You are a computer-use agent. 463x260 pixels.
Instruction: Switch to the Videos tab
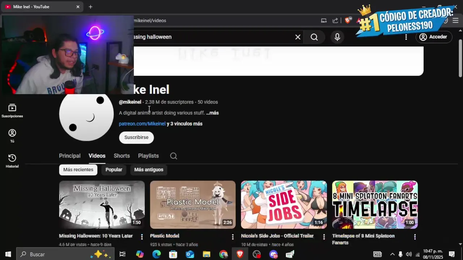tap(97, 156)
